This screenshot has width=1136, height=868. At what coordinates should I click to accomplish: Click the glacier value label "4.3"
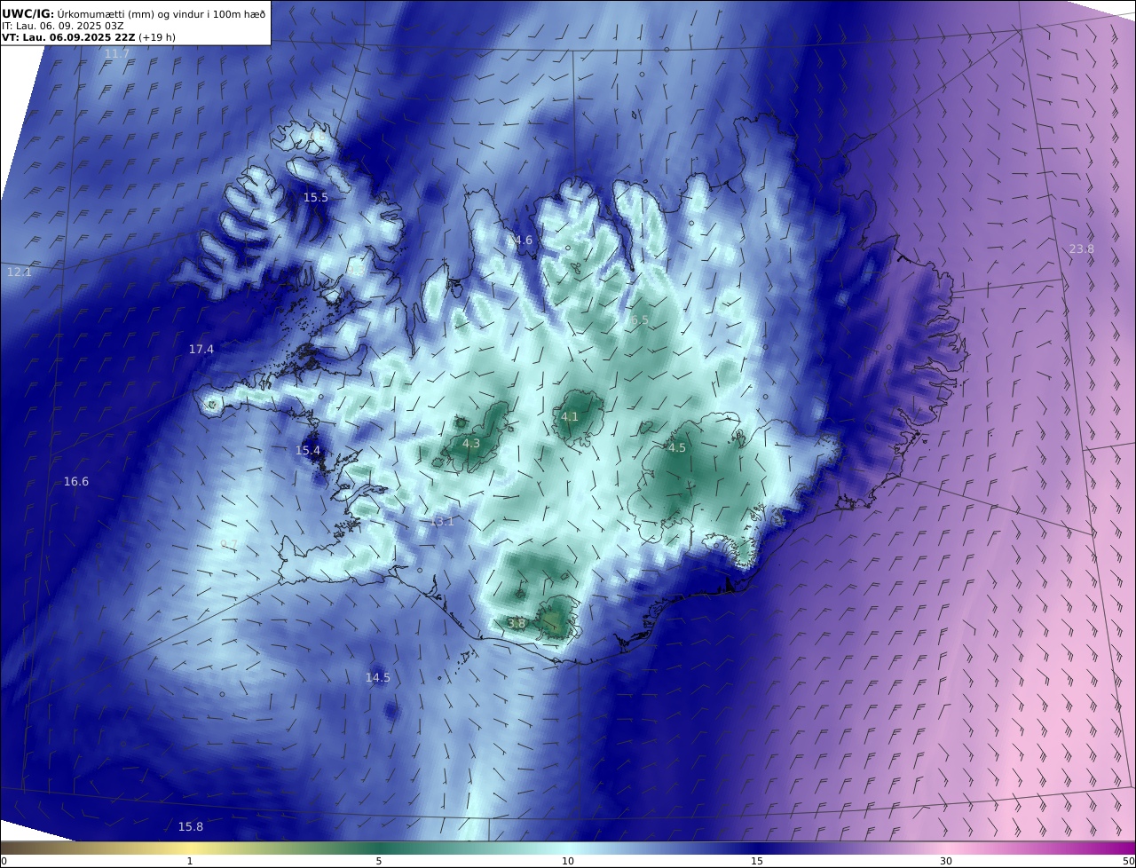click(471, 444)
